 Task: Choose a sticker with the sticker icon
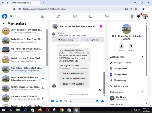click(x=61, y=101)
